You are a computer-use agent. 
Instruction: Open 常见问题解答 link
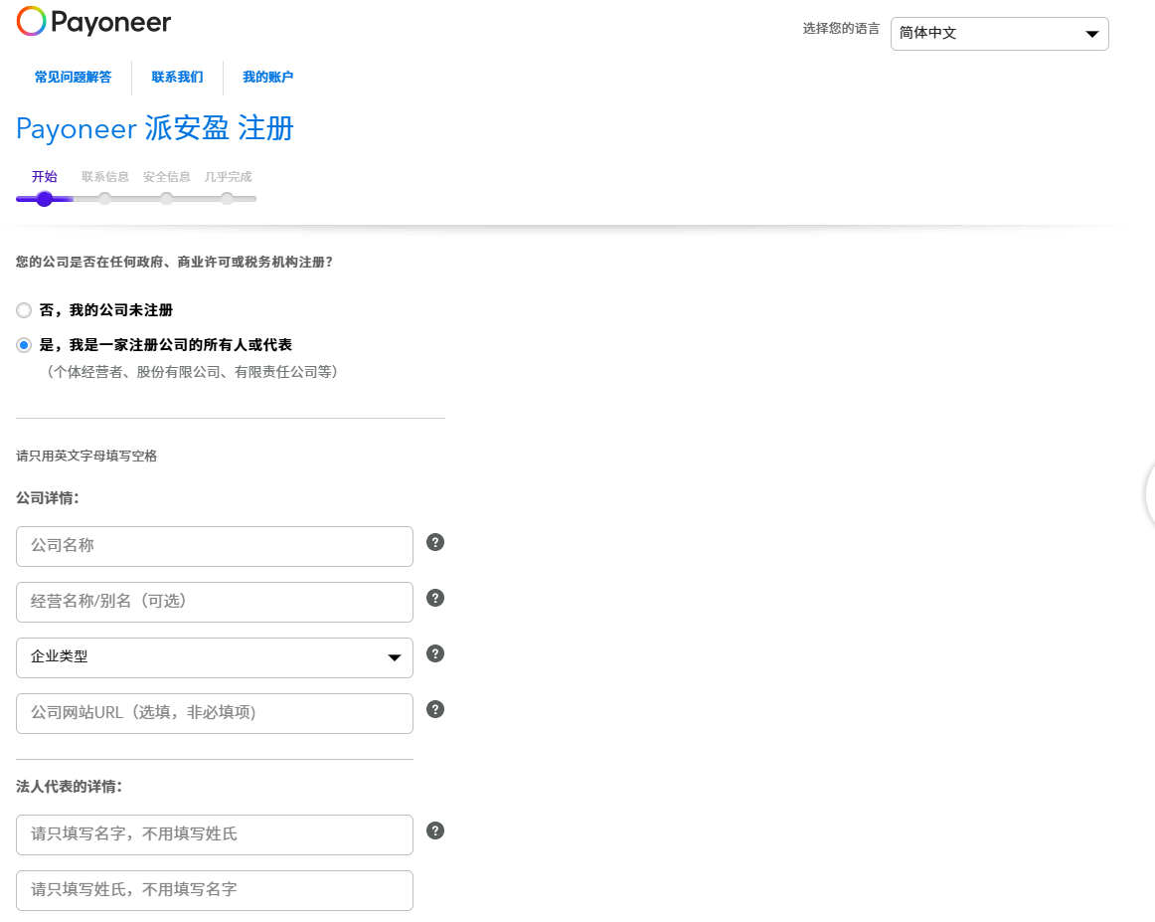[x=73, y=77]
